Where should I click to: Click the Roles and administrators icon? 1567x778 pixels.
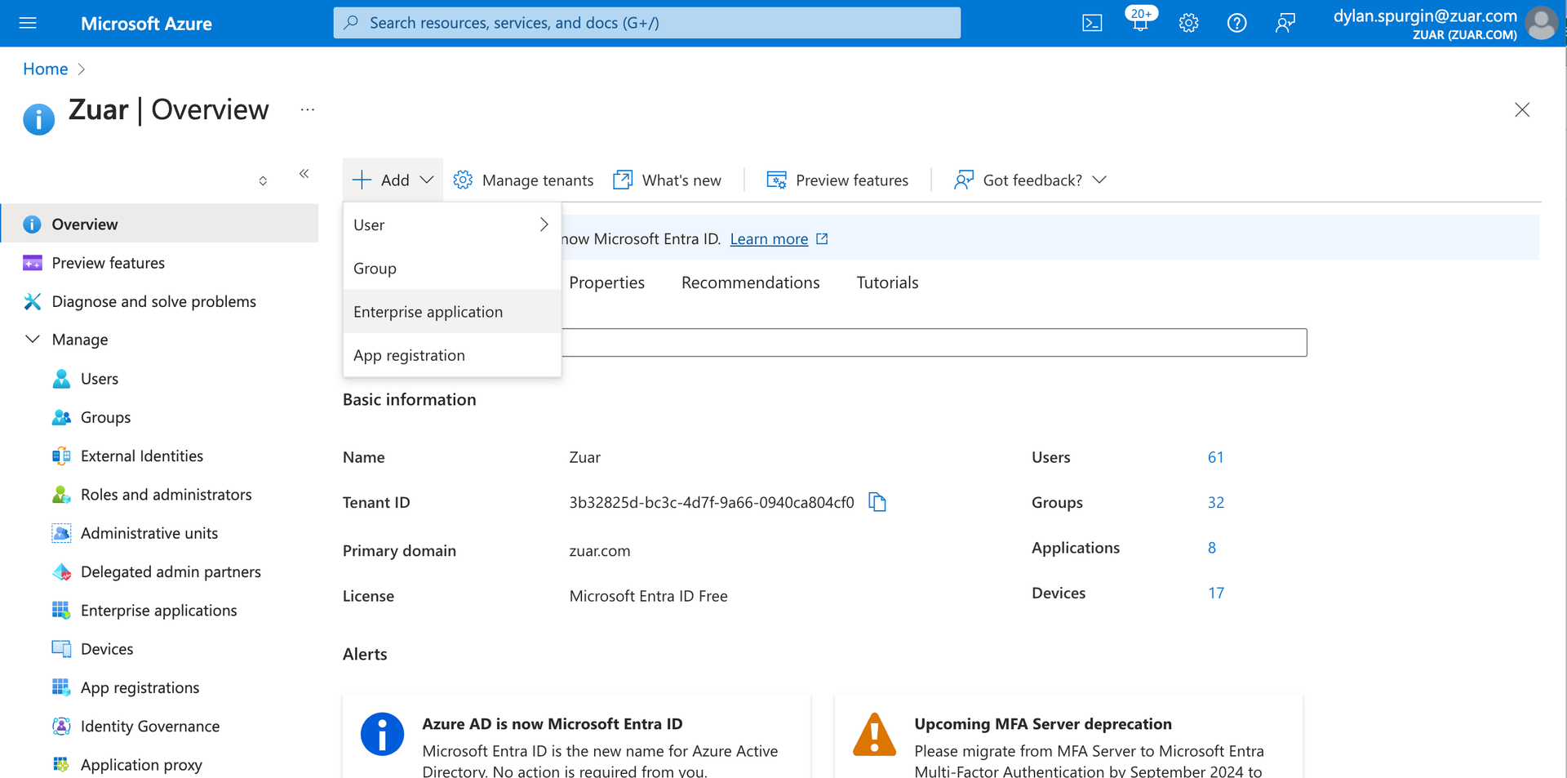click(61, 495)
